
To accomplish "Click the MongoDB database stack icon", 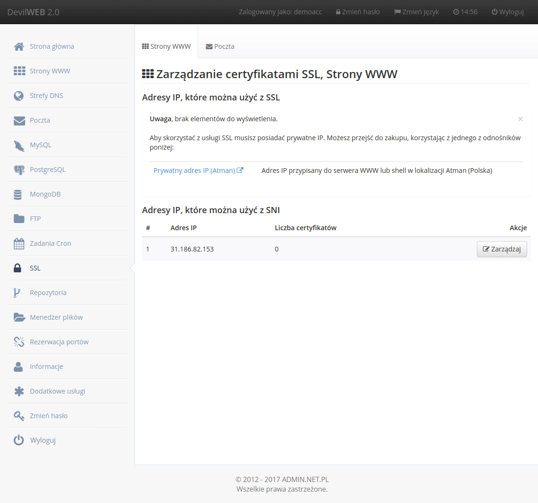I will [18, 194].
